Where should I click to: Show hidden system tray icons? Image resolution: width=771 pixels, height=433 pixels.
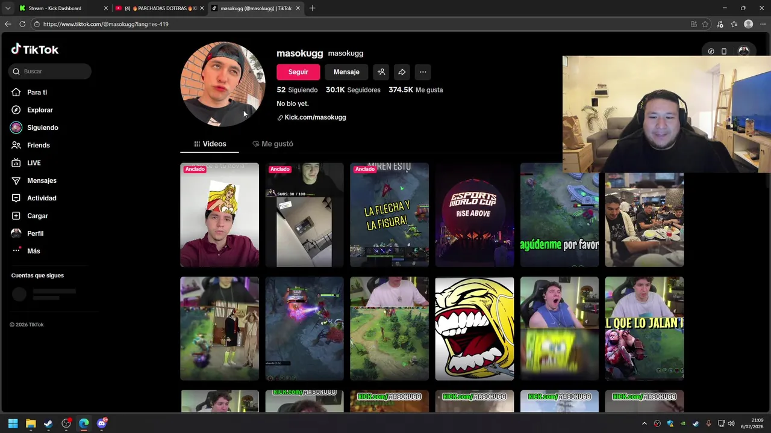[645, 423]
